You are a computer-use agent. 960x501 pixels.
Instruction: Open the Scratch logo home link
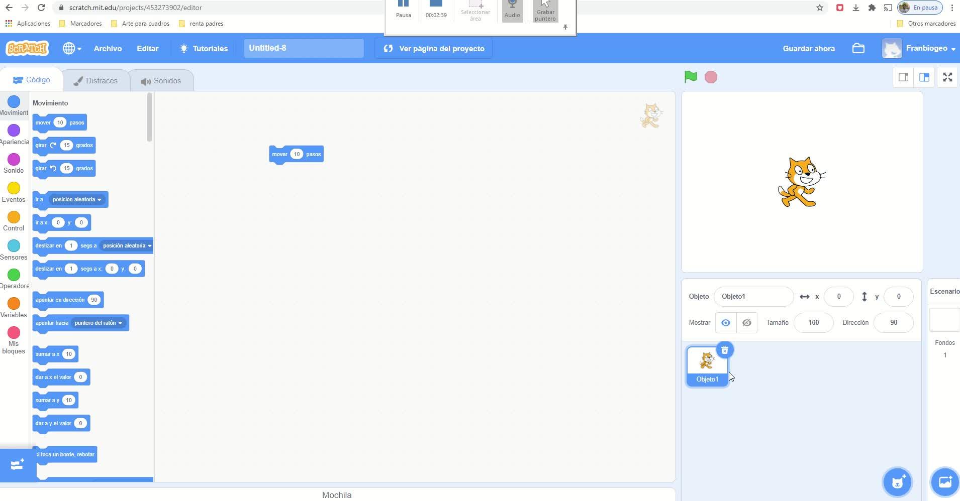(27, 48)
